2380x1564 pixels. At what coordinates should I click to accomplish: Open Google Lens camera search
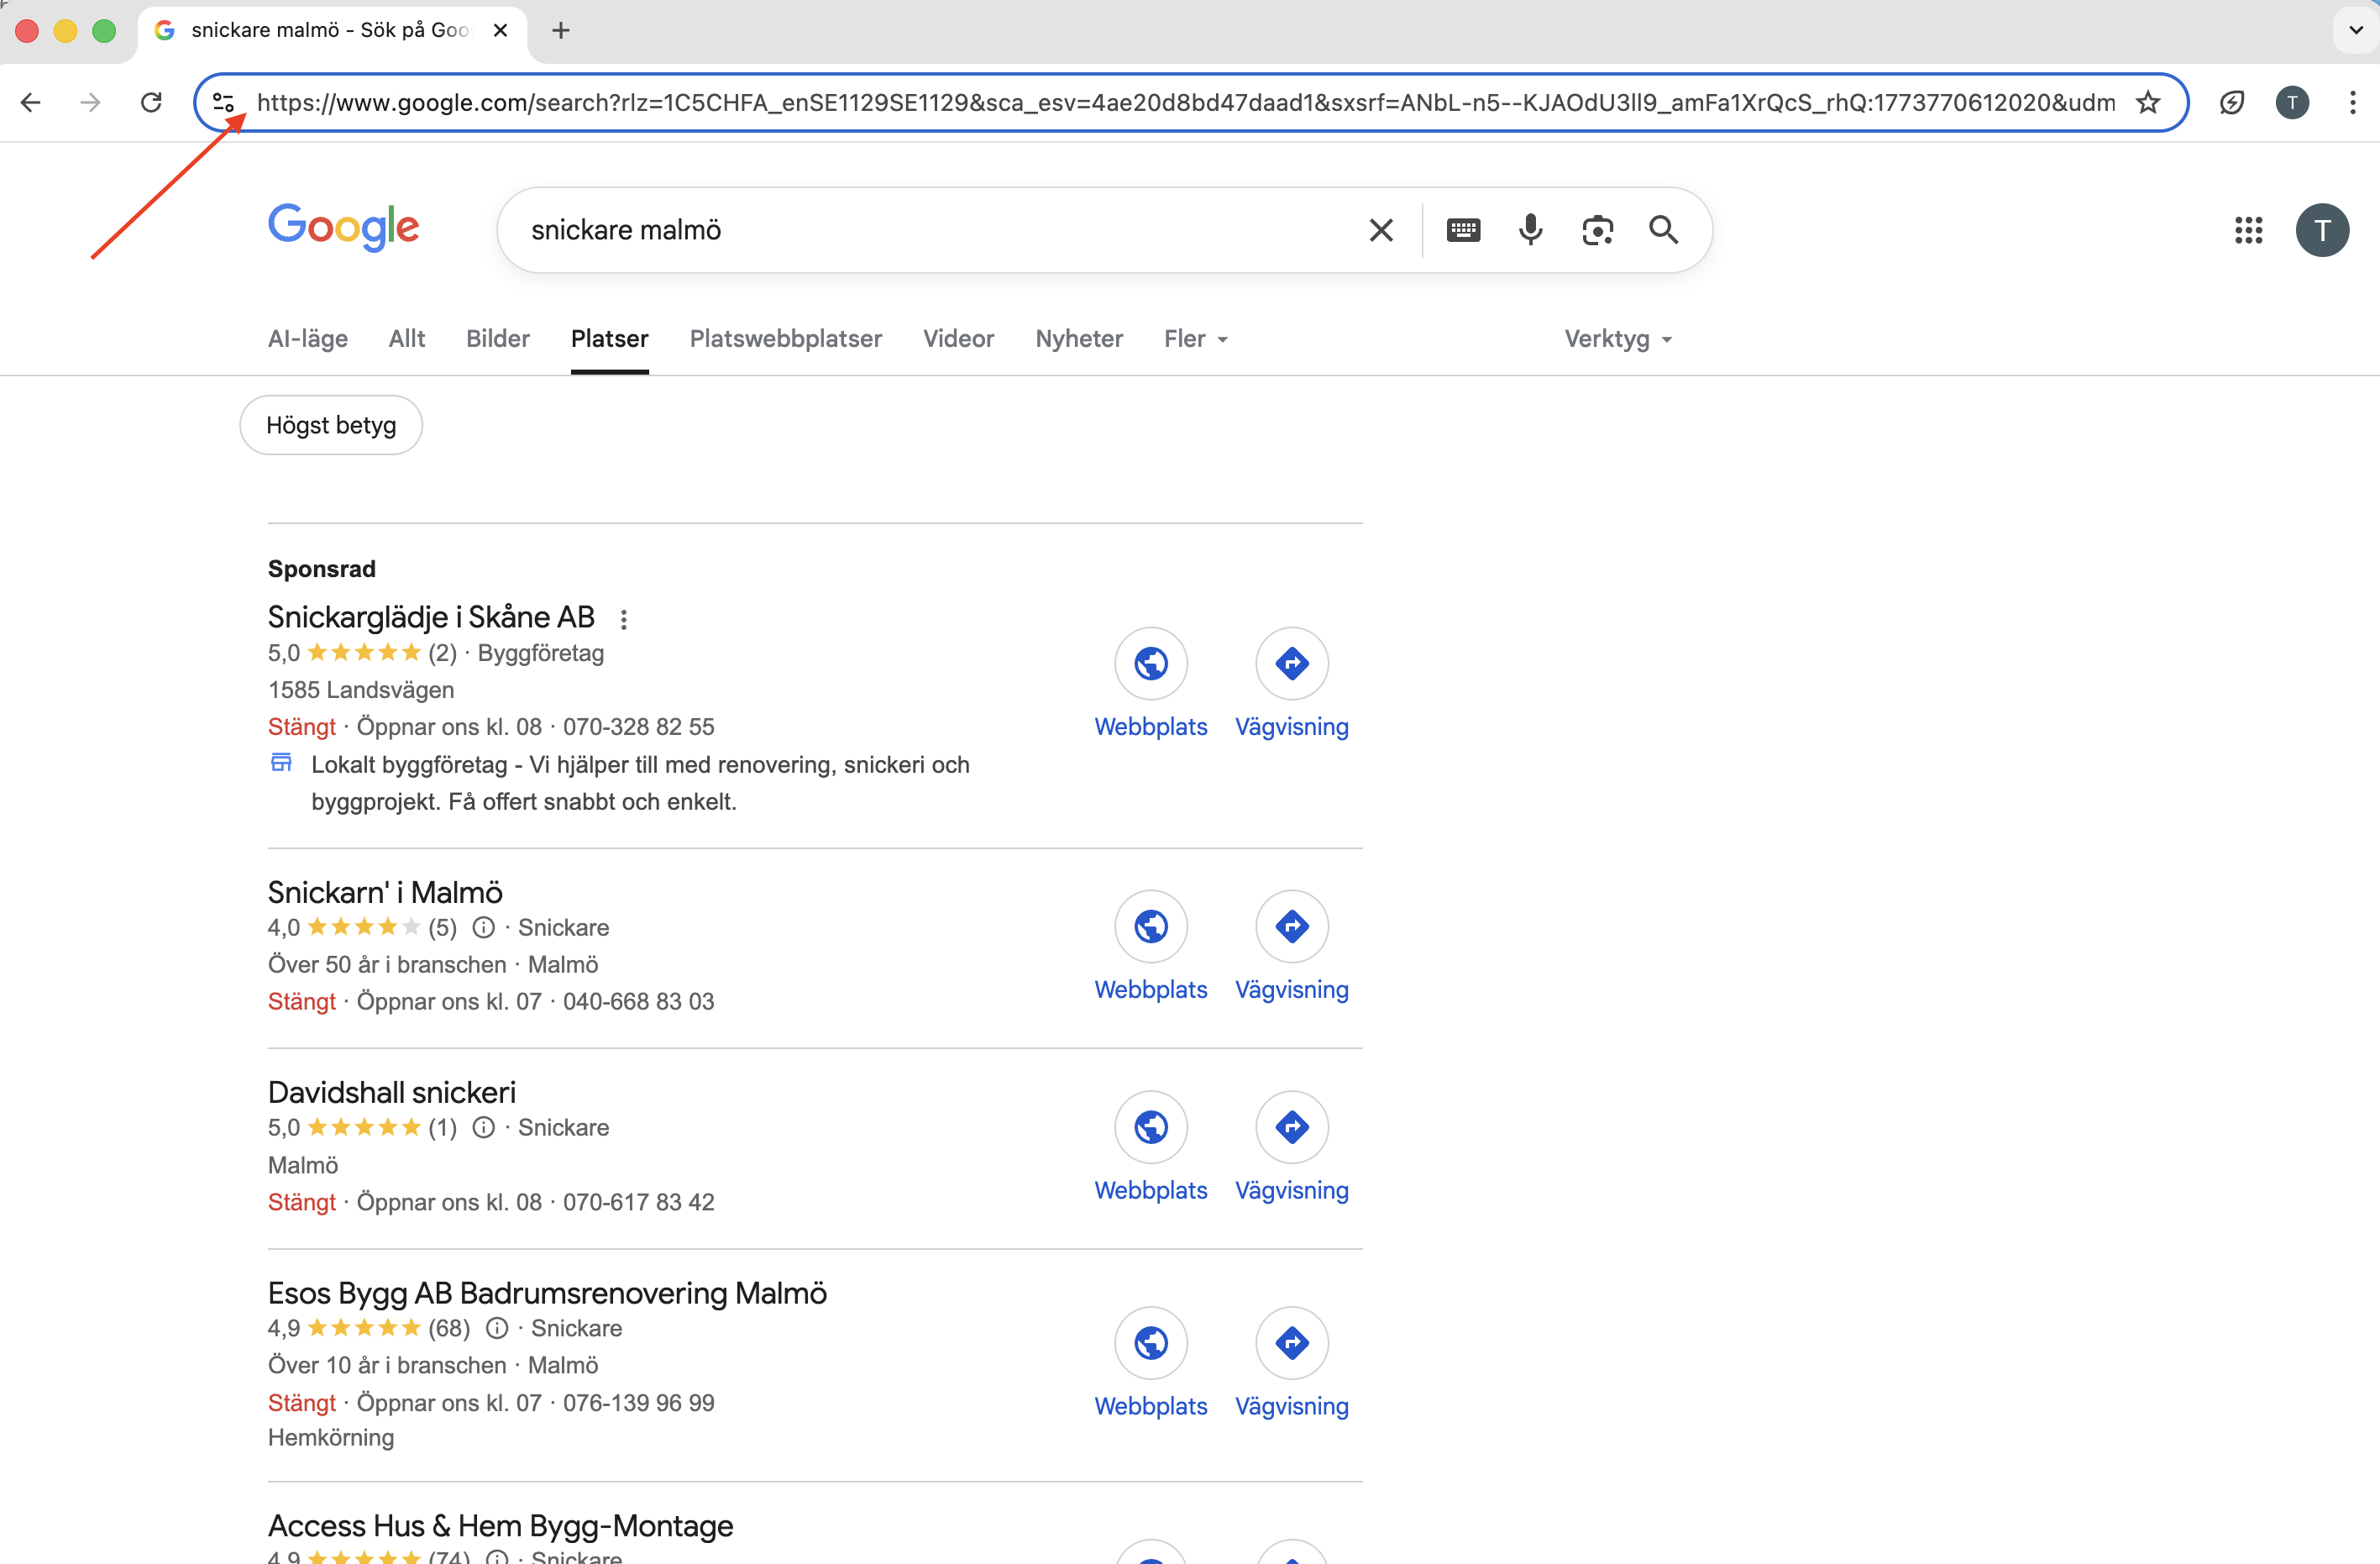(x=1597, y=229)
